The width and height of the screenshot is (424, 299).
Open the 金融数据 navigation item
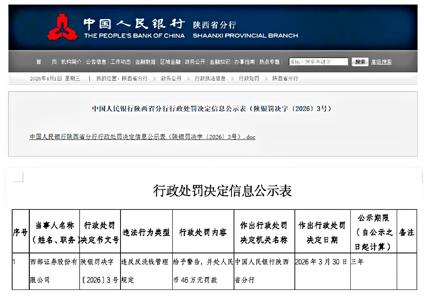click(x=145, y=62)
